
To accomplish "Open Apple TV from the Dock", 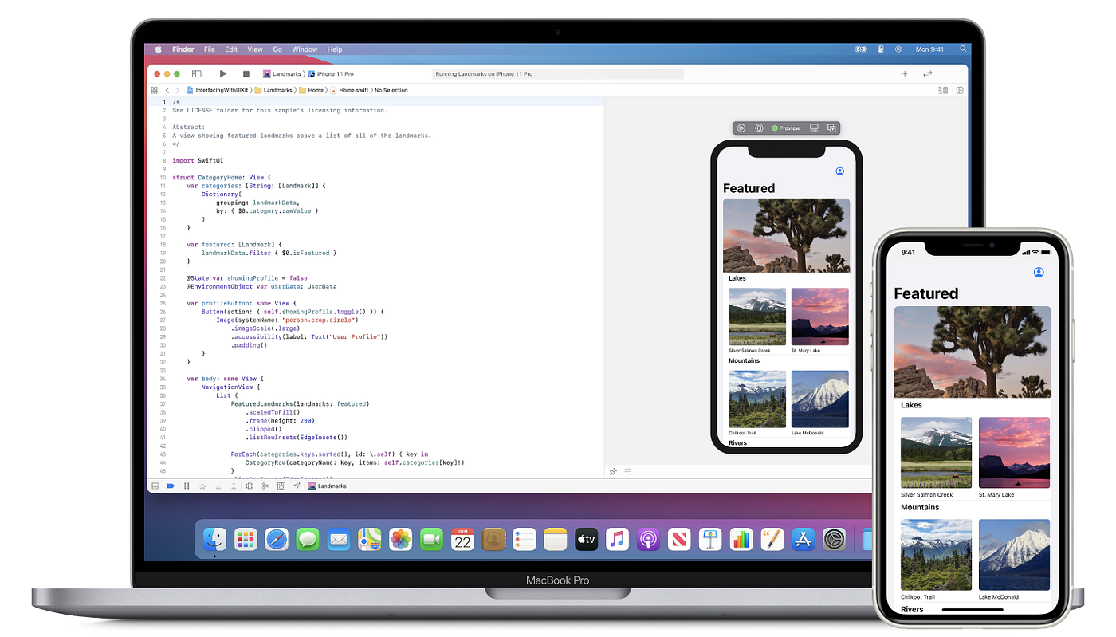I will click(587, 540).
